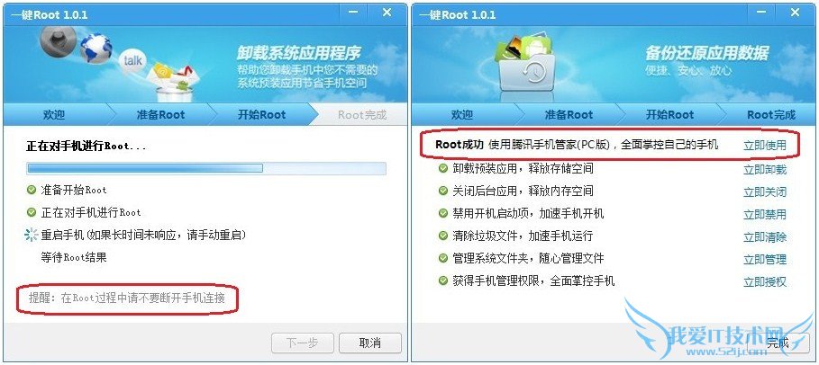
Task: Click the 立即禁用 link
Action: (x=765, y=214)
